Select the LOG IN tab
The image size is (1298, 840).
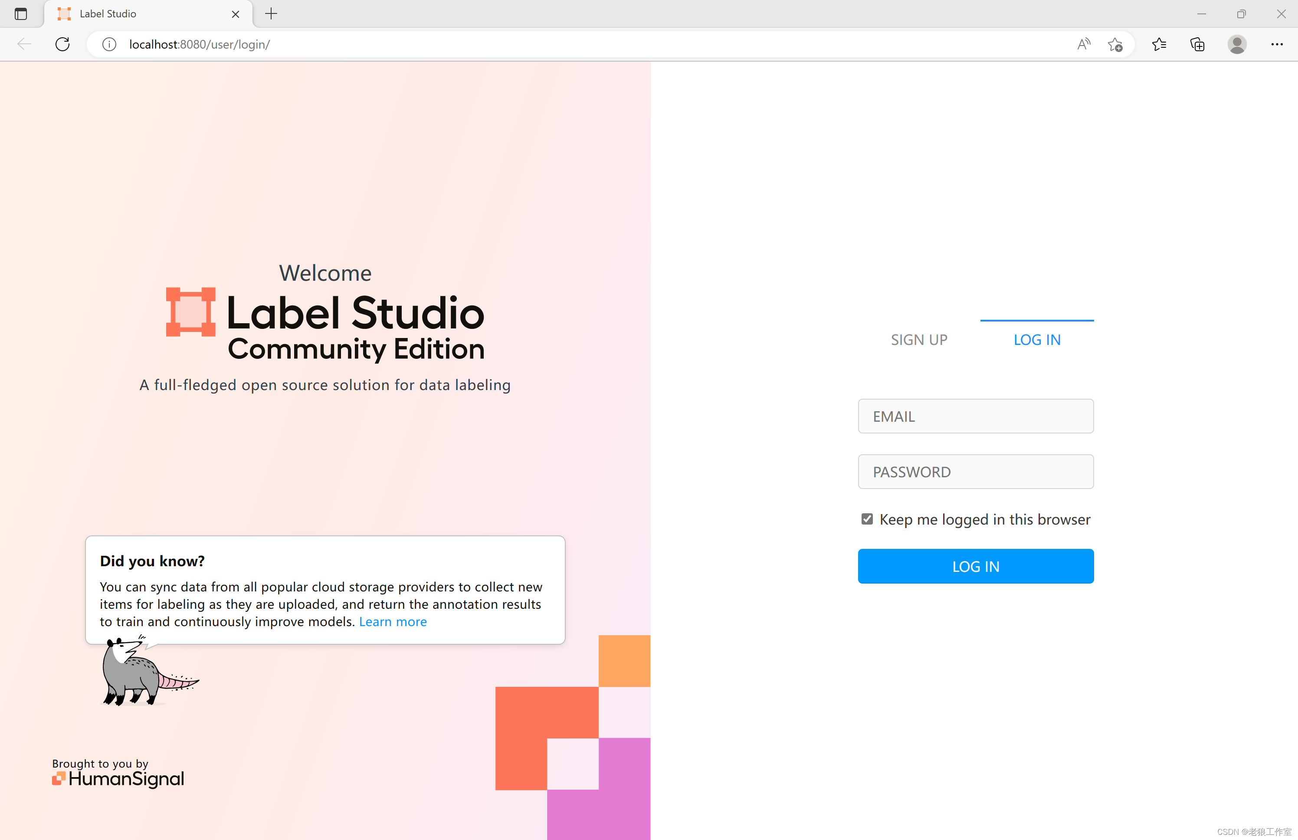click(1036, 340)
